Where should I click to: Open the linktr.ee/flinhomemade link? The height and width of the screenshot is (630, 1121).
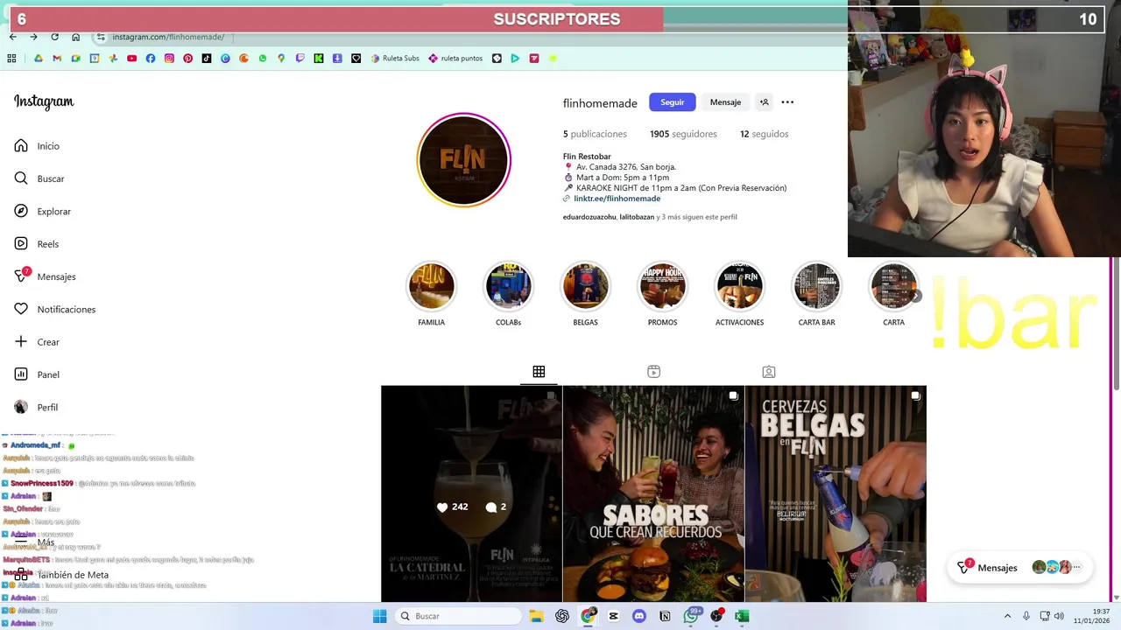(617, 199)
